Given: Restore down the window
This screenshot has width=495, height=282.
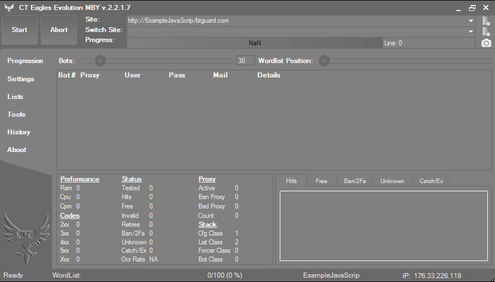Looking at the screenshot, I should point(472,8).
